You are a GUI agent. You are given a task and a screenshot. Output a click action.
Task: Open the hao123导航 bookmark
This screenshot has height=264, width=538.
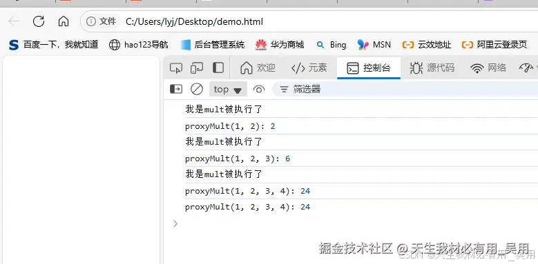(139, 45)
